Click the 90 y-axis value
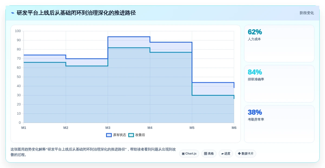 click(x=19, y=40)
